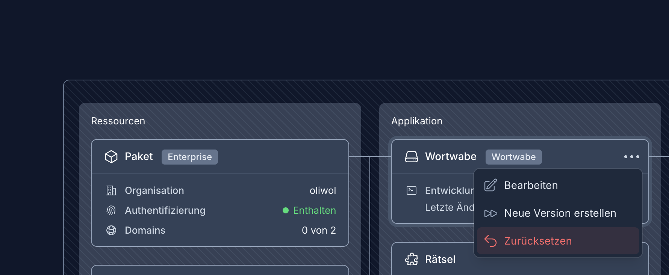
Task: Click the Enterprise plan badge
Action: (190, 157)
